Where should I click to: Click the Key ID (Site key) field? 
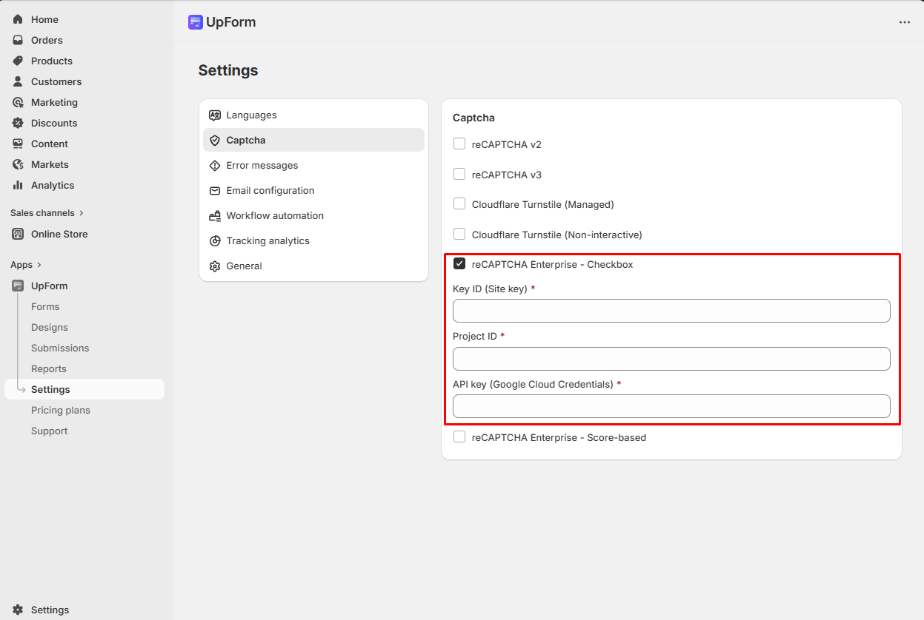click(671, 311)
